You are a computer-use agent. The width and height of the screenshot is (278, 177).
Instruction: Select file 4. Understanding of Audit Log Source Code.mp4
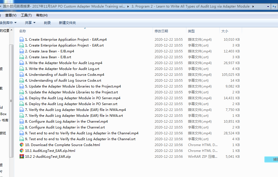(x=65, y=74)
